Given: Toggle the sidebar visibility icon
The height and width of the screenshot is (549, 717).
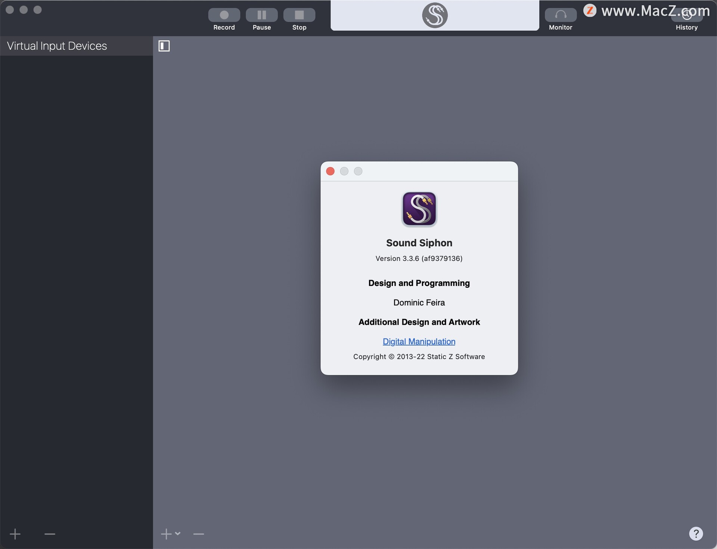Looking at the screenshot, I should (164, 46).
